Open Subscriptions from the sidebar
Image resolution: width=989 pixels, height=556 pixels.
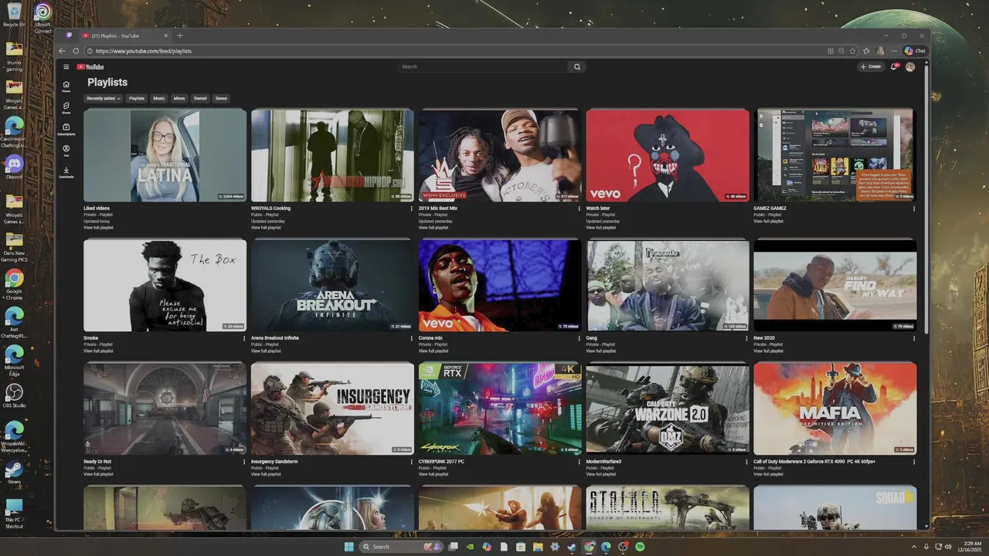click(66, 129)
